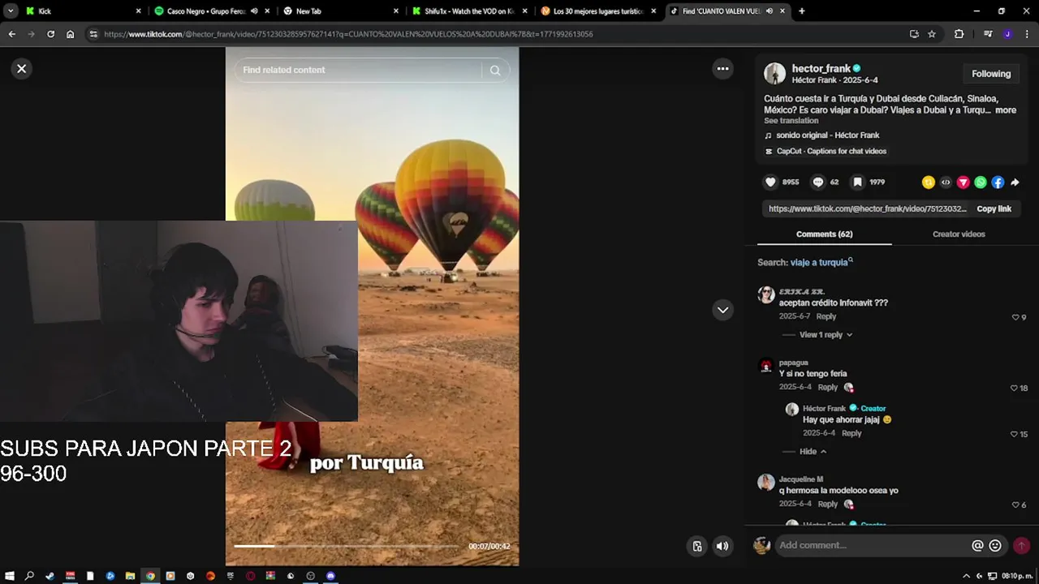Click Find related content search box
1039x584 pixels.
(x=360, y=71)
